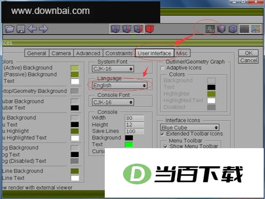Pick the (Active) Background color swatch
The width and height of the screenshot is (265, 199).
pyautogui.click(x=75, y=68)
